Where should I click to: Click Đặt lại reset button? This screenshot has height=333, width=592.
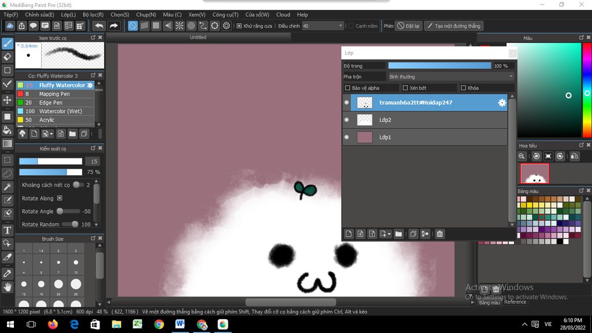[x=408, y=25]
